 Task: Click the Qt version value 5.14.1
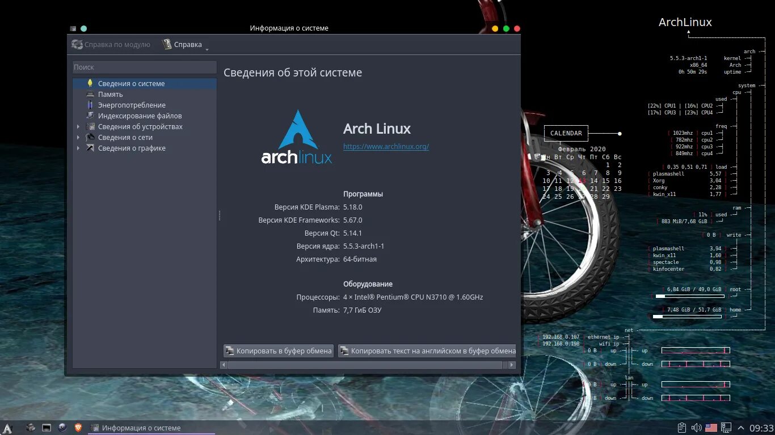tap(352, 233)
